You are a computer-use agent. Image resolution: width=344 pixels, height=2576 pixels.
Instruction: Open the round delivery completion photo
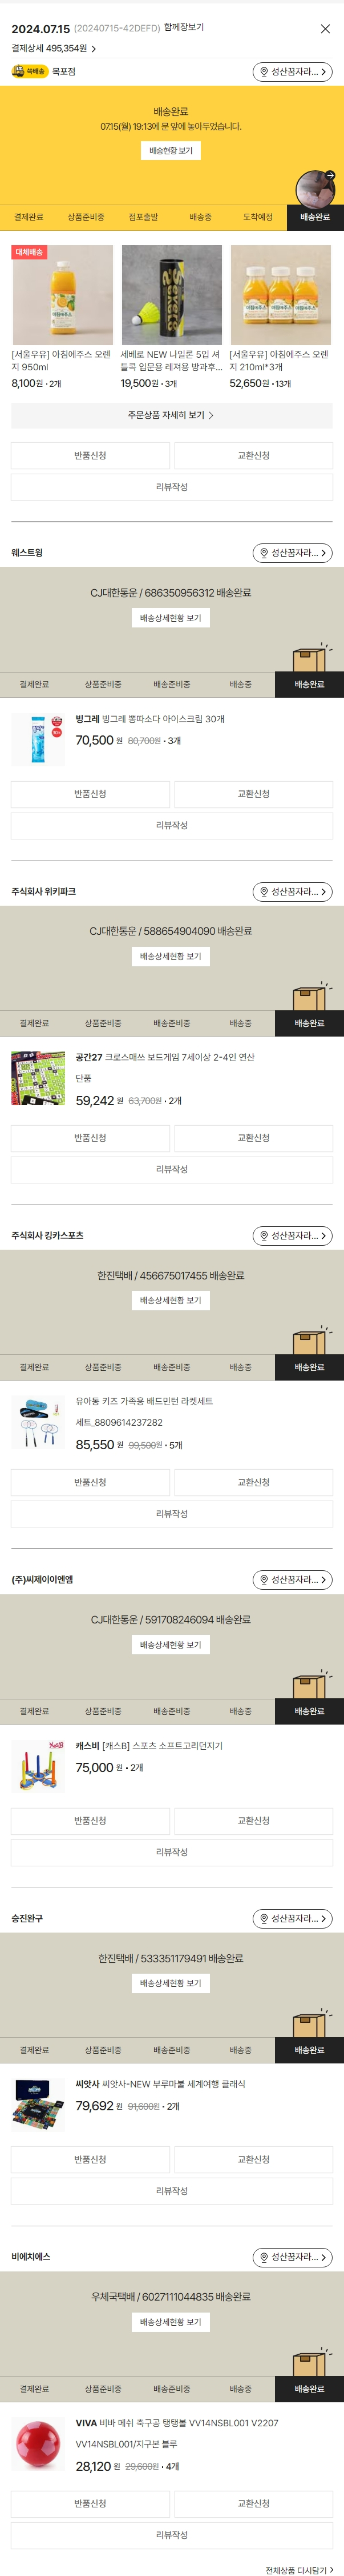coord(315,189)
